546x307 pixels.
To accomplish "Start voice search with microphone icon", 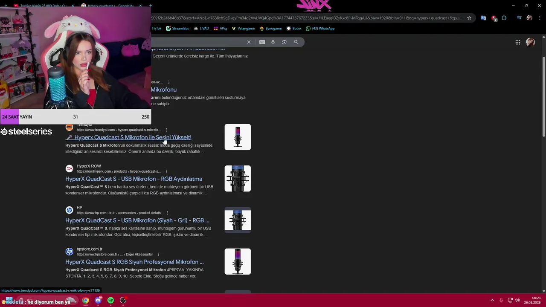I will (x=273, y=42).
